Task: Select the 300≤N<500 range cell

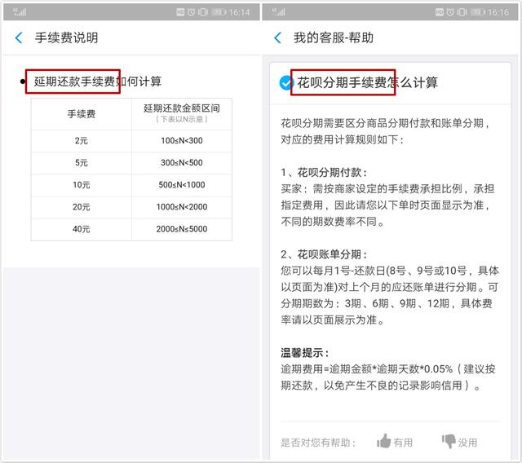Action: (182, 163)
